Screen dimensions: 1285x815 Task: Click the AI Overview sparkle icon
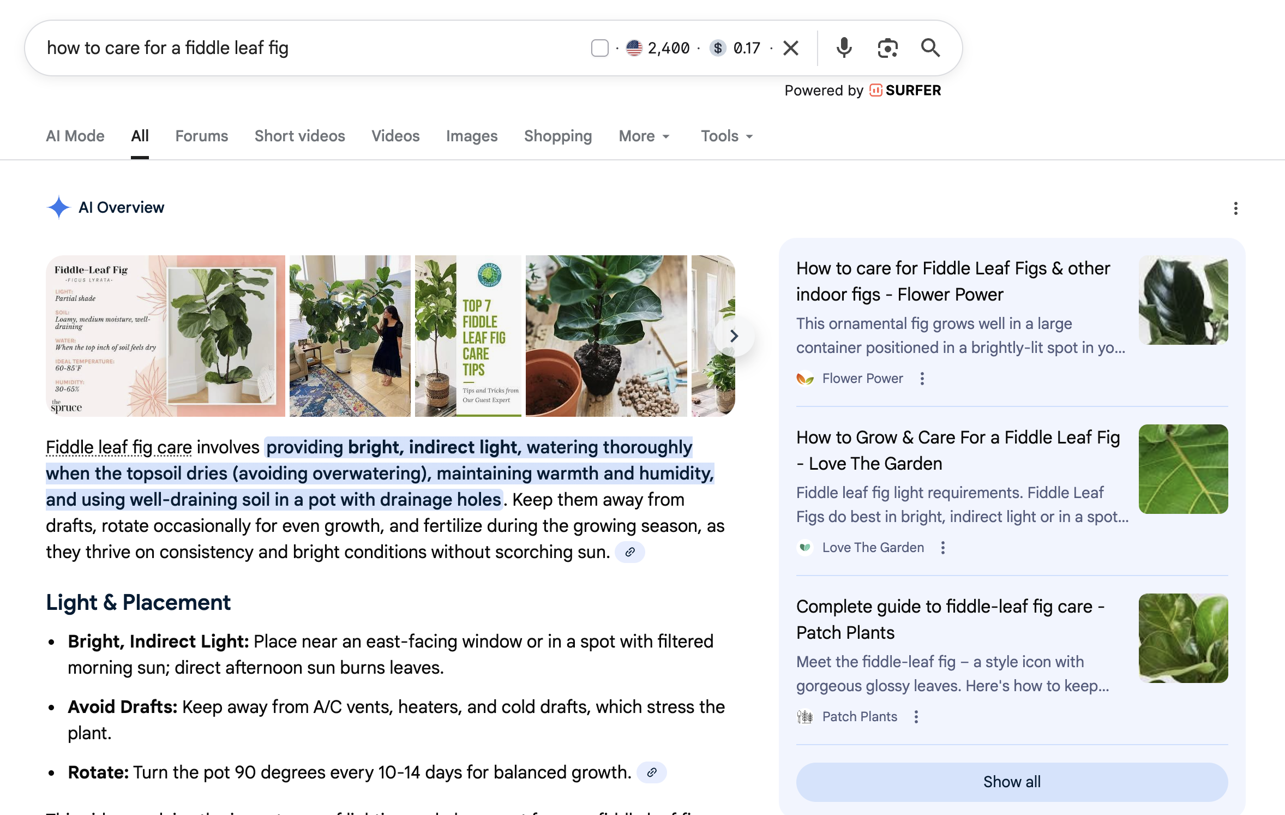click(58, 207)
